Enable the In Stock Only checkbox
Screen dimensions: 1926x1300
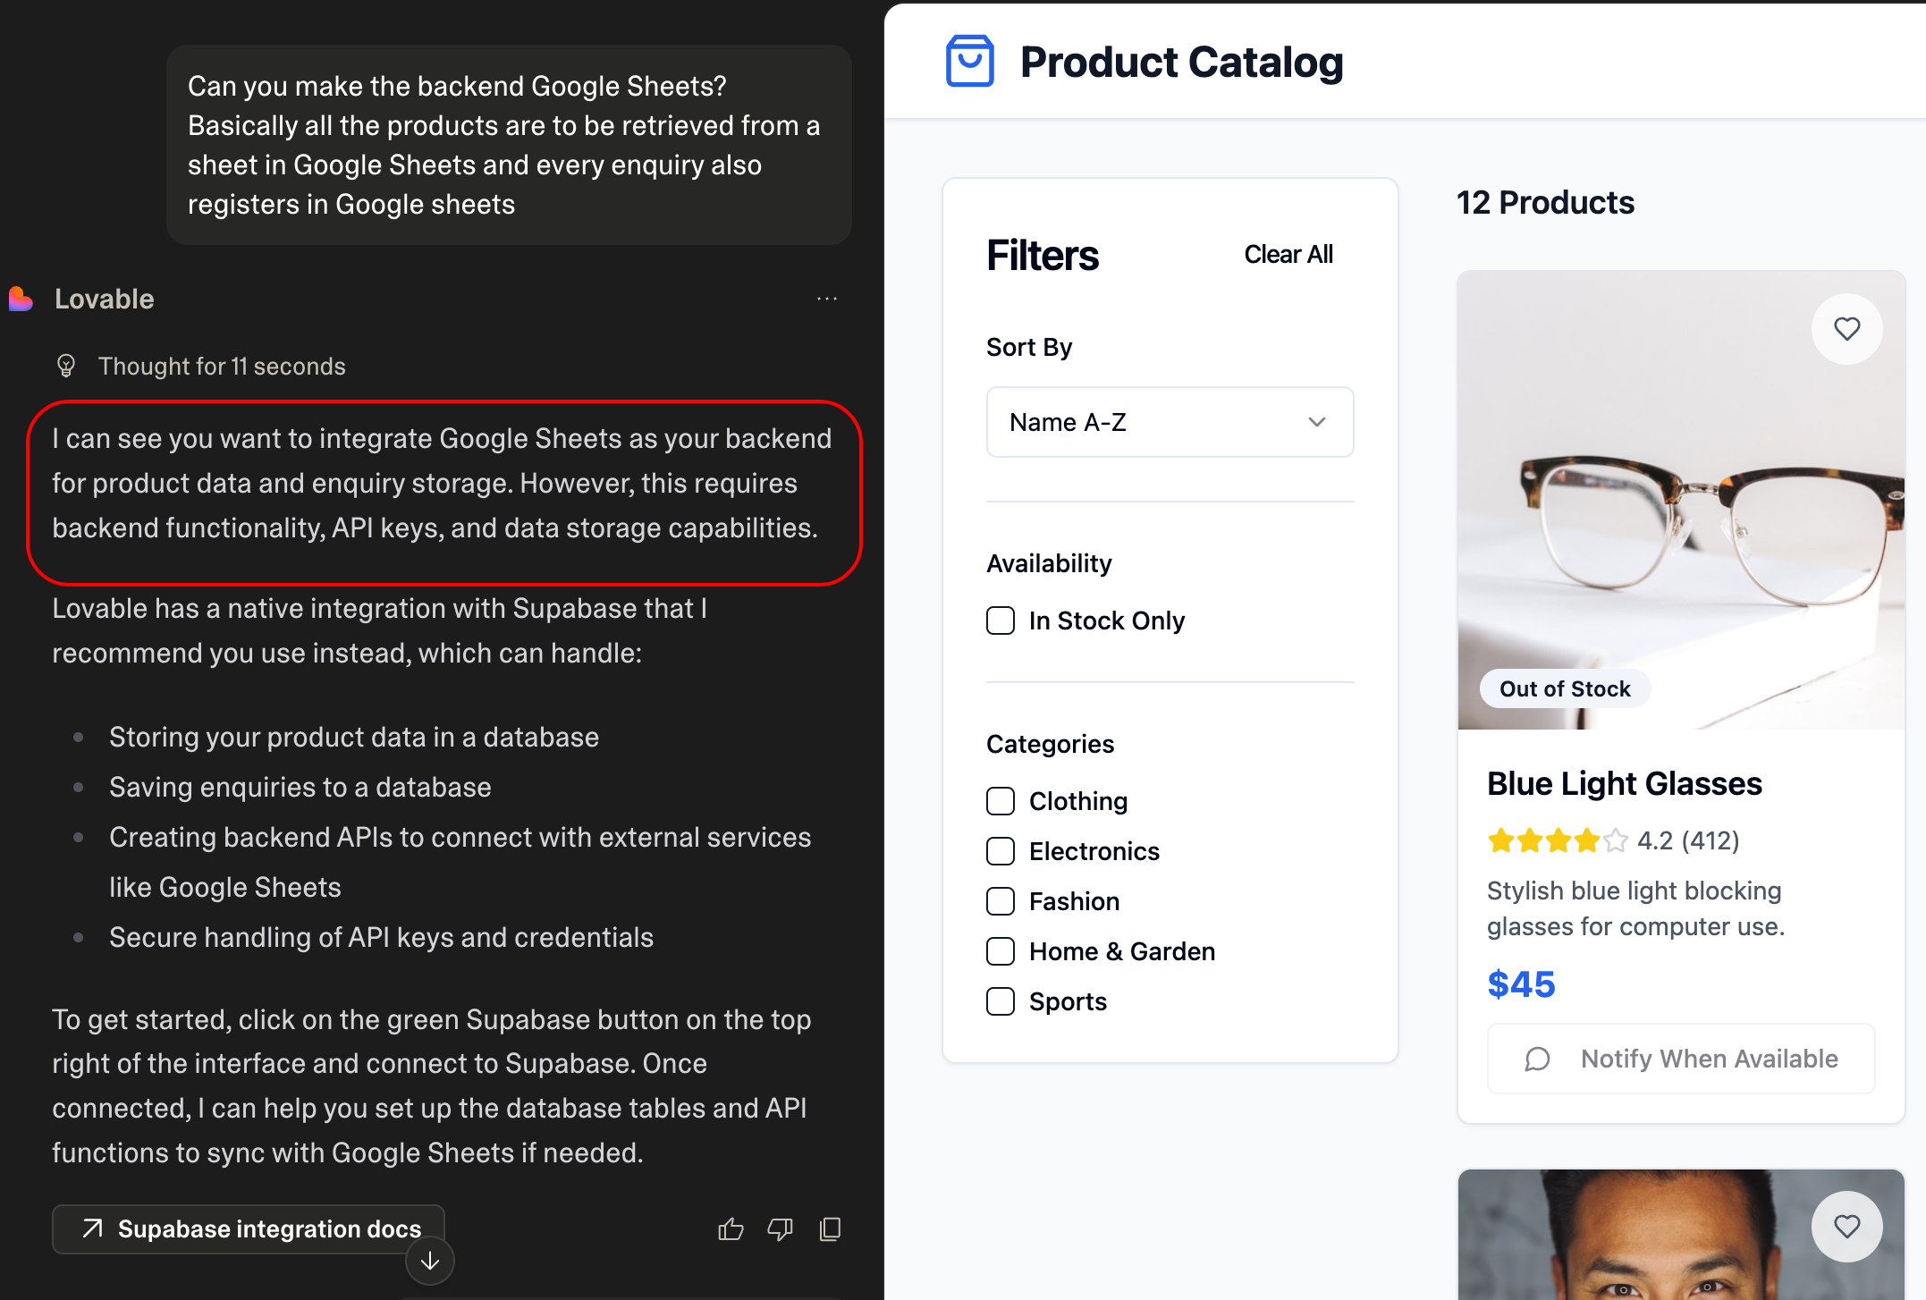1001,620
